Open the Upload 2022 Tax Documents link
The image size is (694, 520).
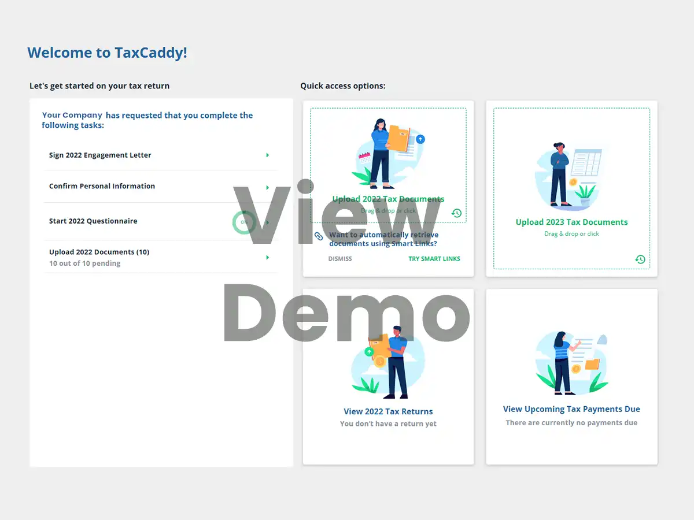tap(388, 198)
